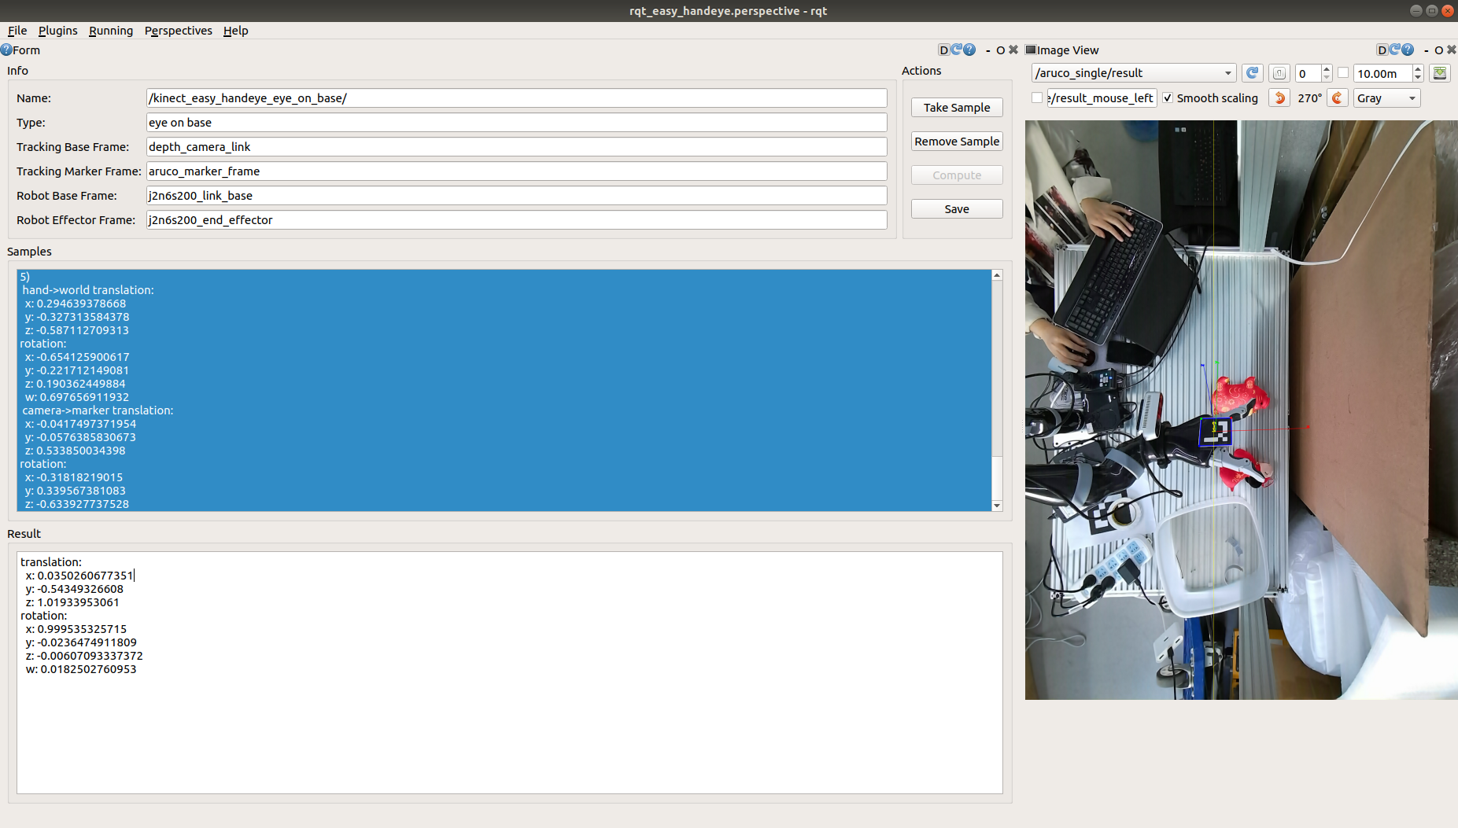Viewport: 1458px width, 828px height.
Task: Click the ArUco marker in the image view
Action: click(x=1215, y=432)
